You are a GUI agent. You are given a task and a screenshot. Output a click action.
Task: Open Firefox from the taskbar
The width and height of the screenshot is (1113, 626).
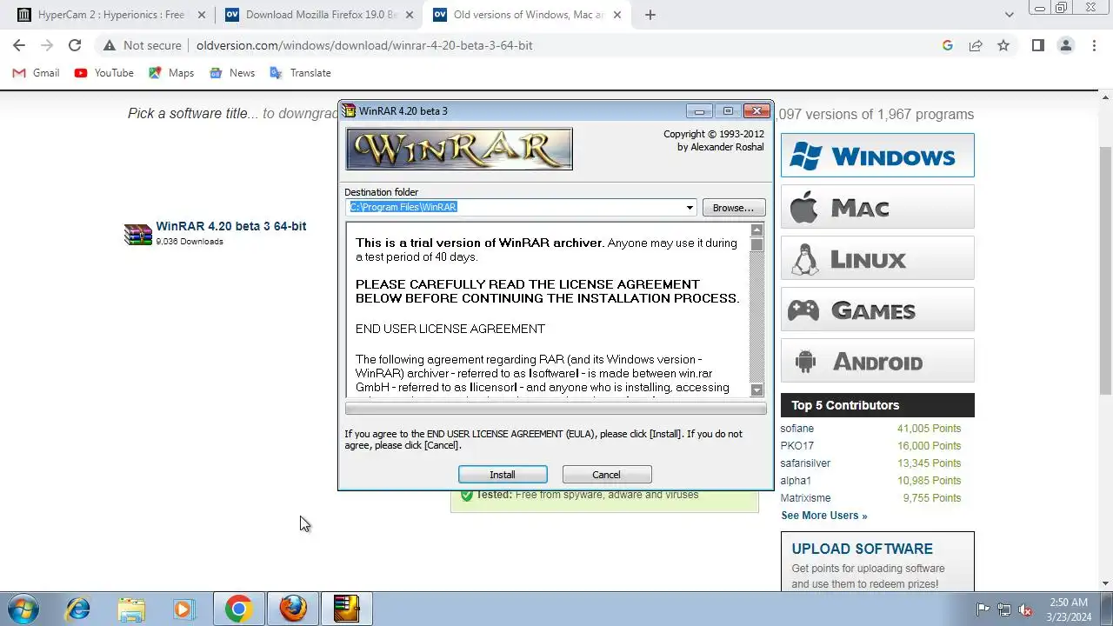pos(292,609)
